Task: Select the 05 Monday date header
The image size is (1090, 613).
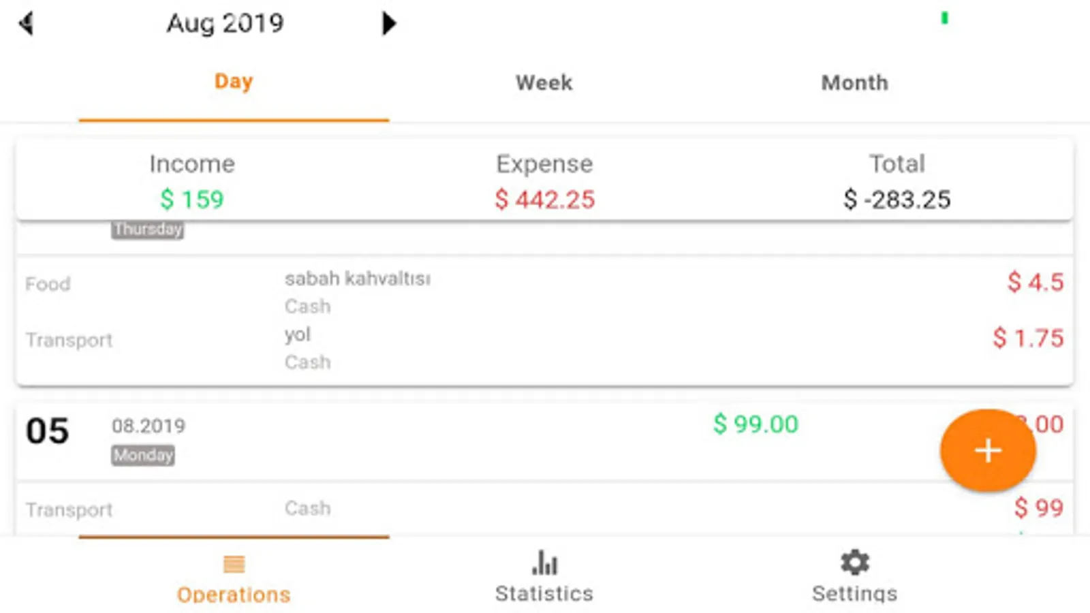Action: 48,431
